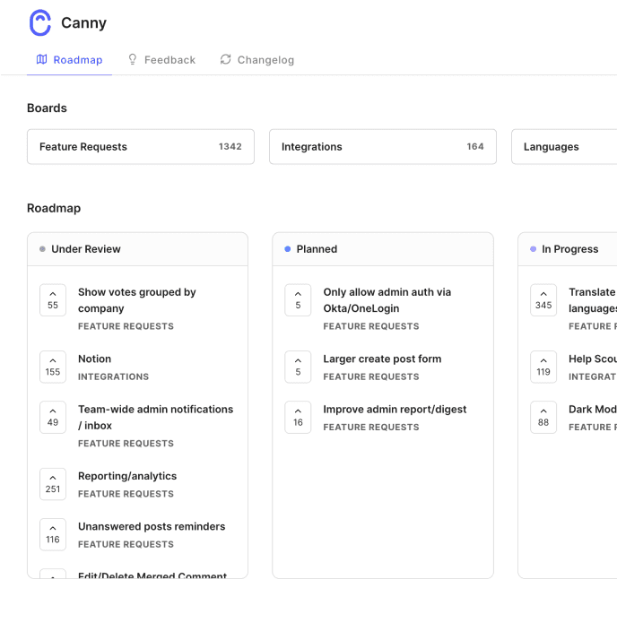Click the In Progress column header
The width and height of the screenshot is (617, 640).
pyautogui.click(x=568, y=249)
